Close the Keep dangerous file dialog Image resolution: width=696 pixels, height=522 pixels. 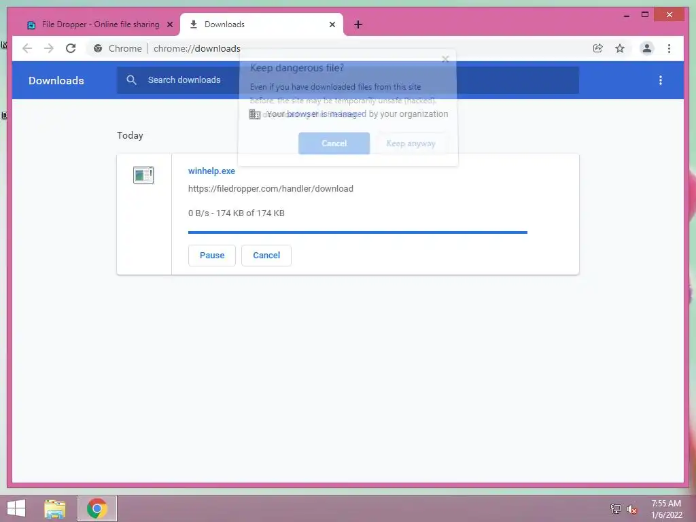coord(445,59)
